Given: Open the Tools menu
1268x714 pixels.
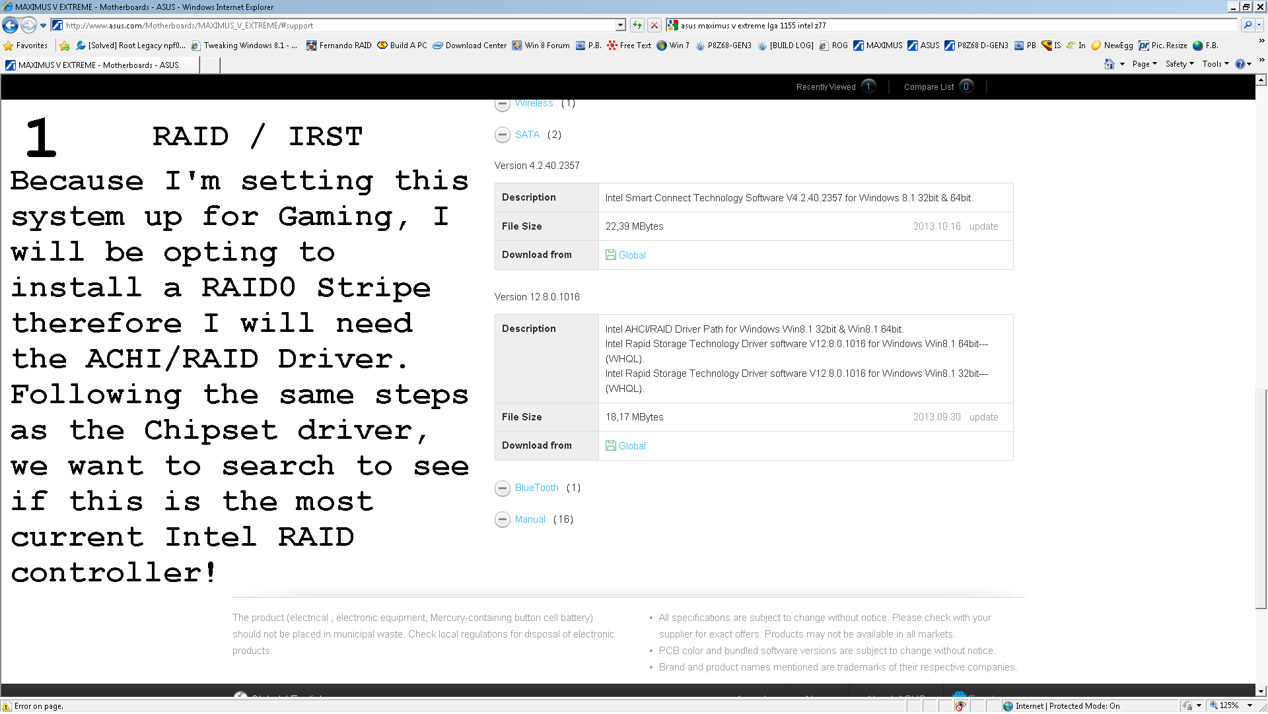Looking at the screenshot, I should (1215, 64).
